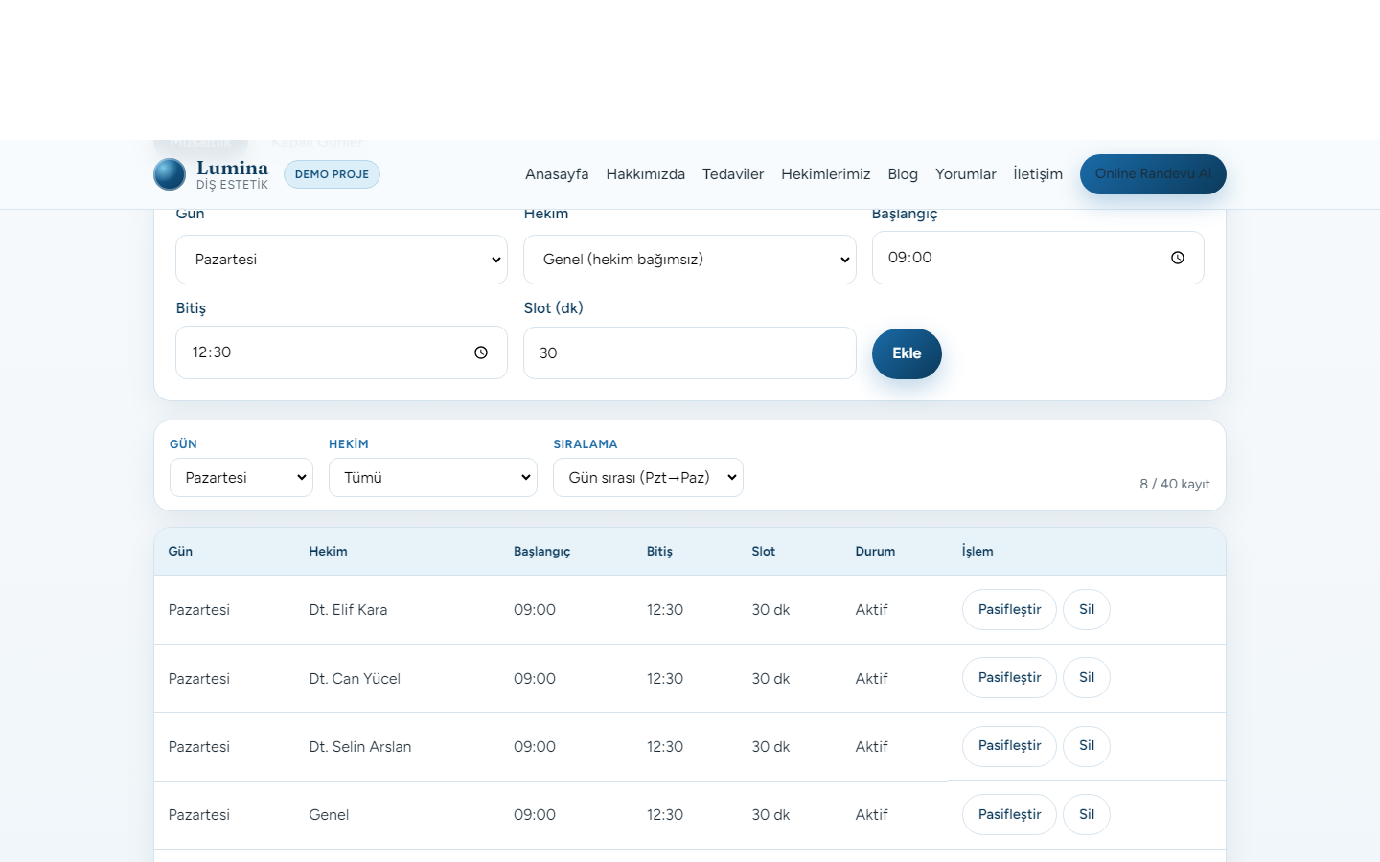Deactivate the Dt. Elif Kara row with Pasifleştir
Screen dimensions: 1380x862
click(x=1009, y=609)
